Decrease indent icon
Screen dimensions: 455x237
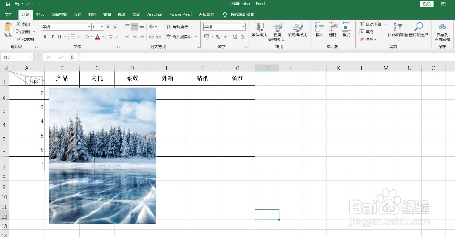coord(151,37)
